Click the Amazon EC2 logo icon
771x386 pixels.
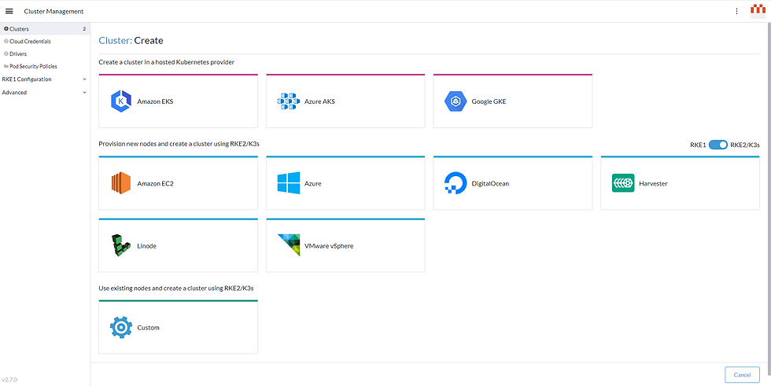[x=121, y=184]
